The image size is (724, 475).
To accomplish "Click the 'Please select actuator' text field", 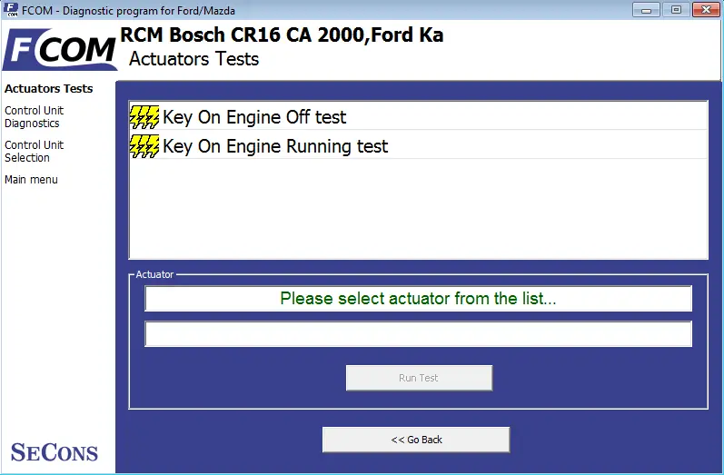I will click(x=419, y=298).
